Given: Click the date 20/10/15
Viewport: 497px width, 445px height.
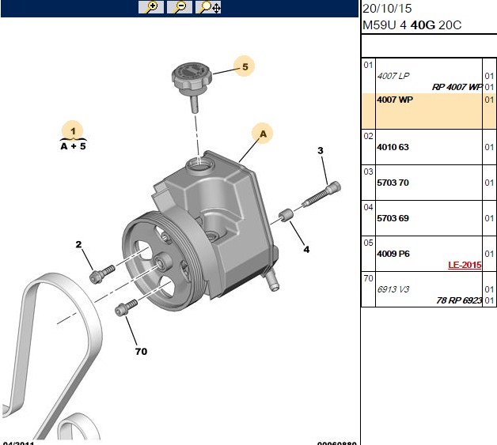Looking at the screenshot, I should pyautogui.click(x=387, y=9).
